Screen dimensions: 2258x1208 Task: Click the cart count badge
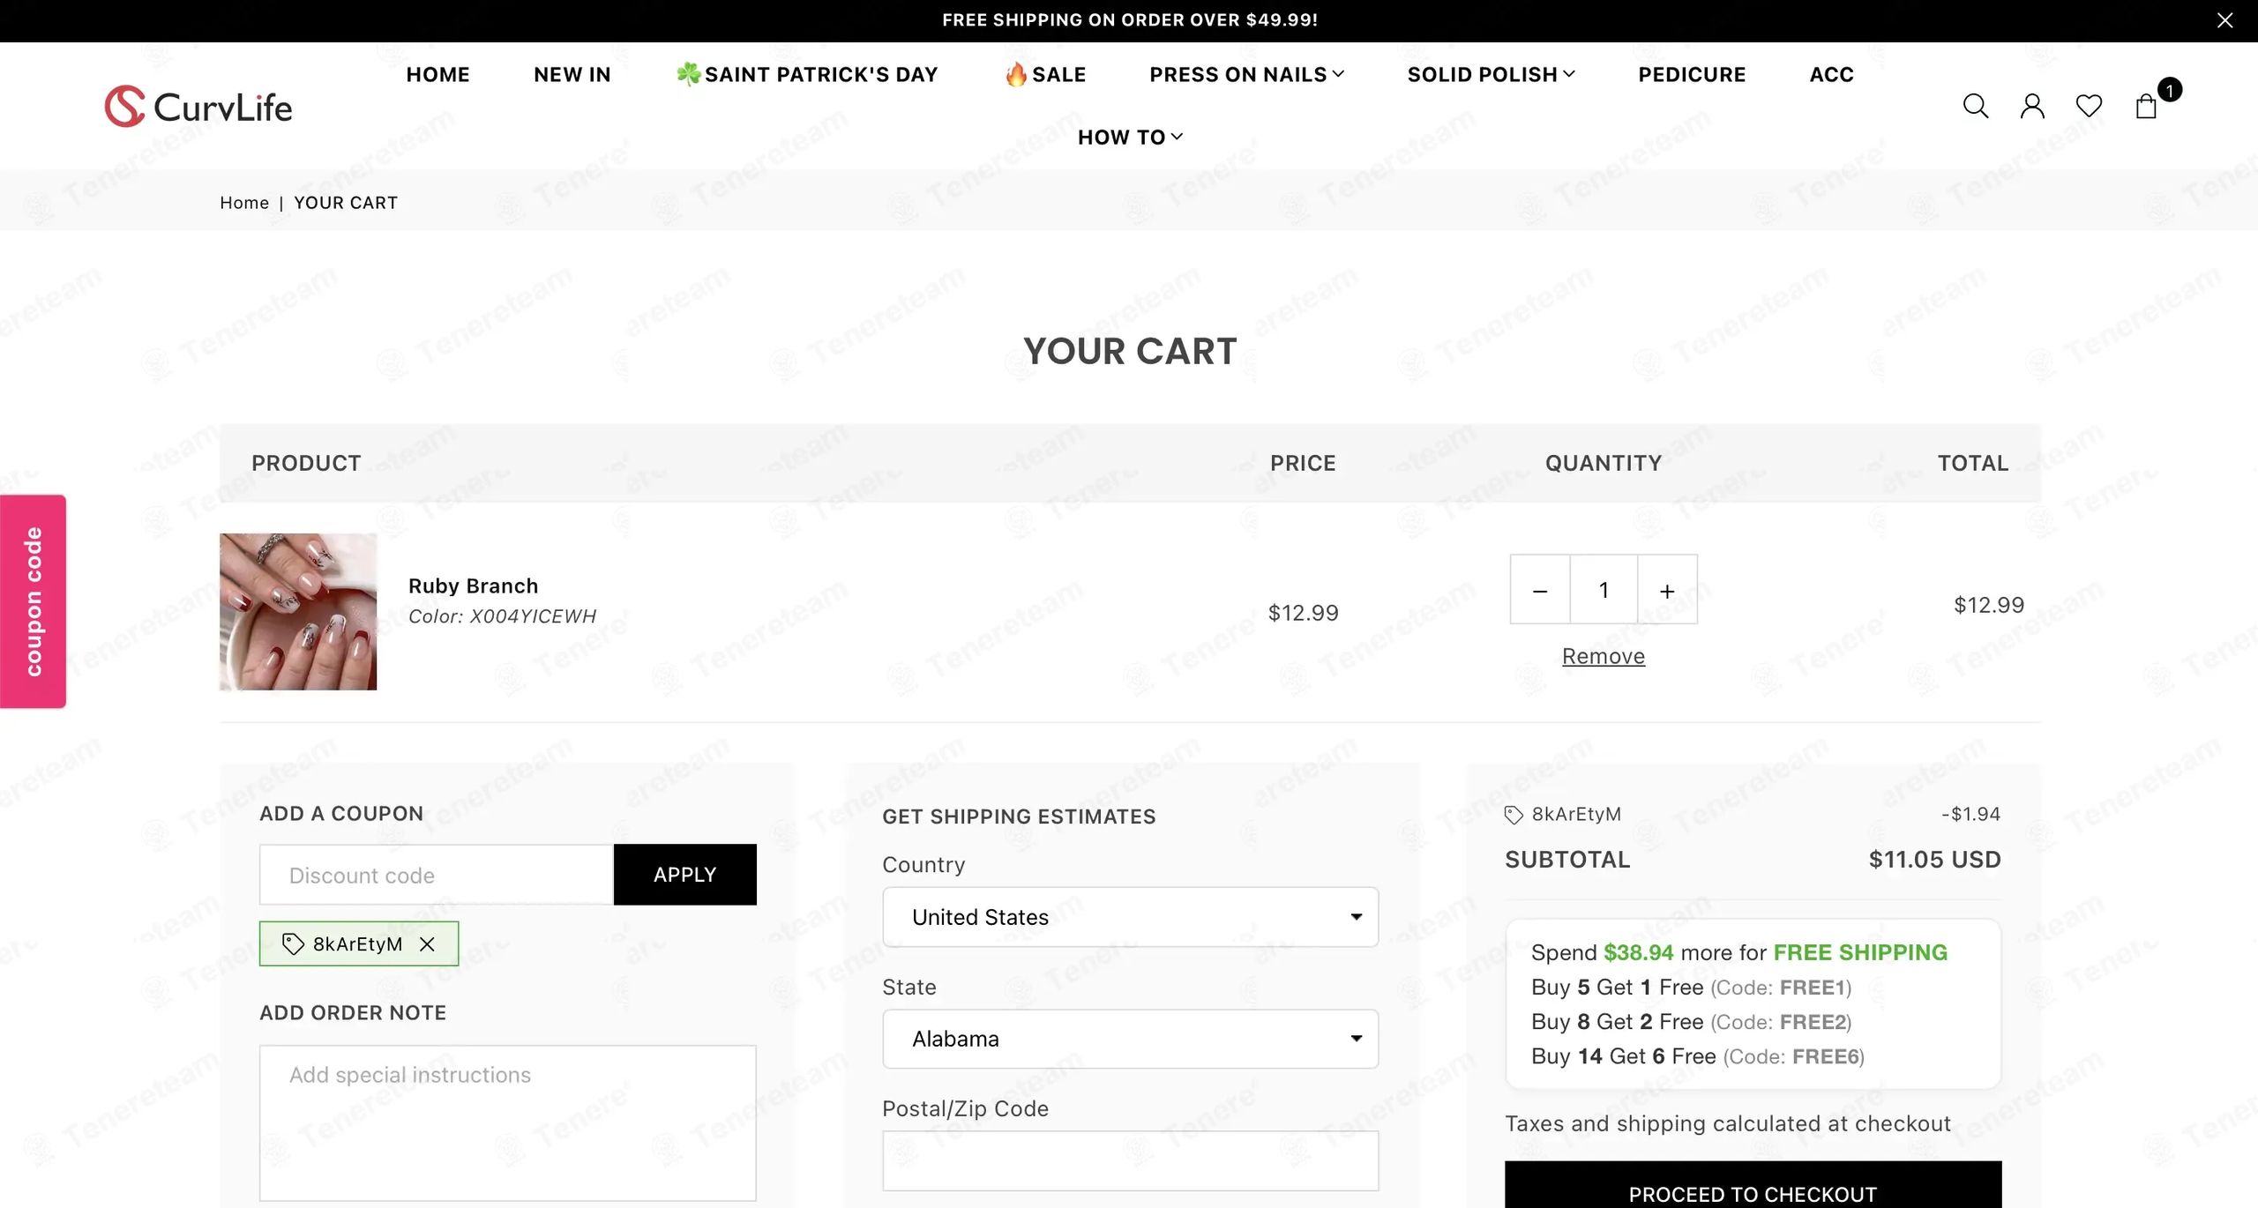(2170, 89)
